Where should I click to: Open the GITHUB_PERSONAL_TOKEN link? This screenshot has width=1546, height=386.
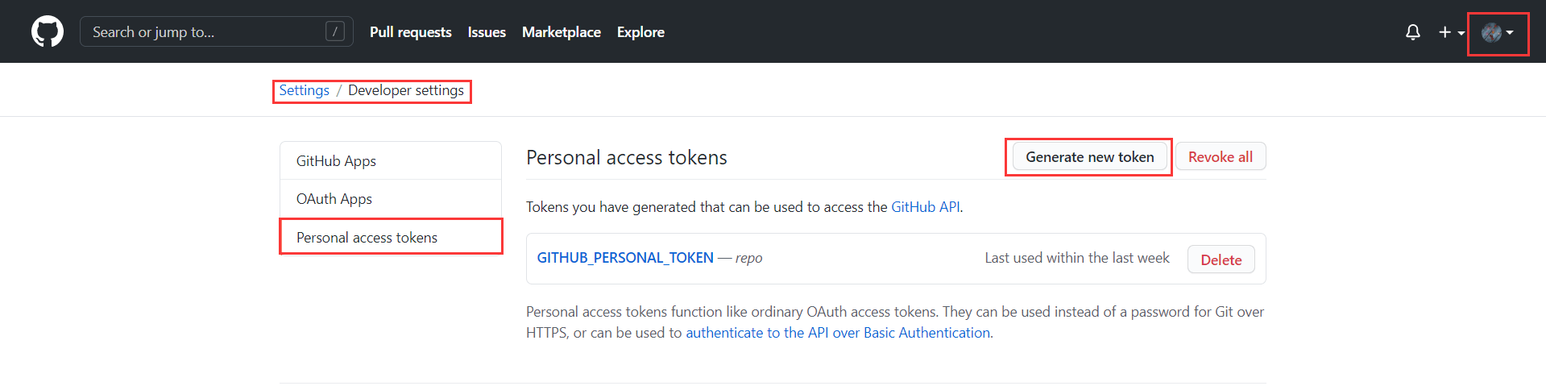pyautogui.click(x=625, y=258)
